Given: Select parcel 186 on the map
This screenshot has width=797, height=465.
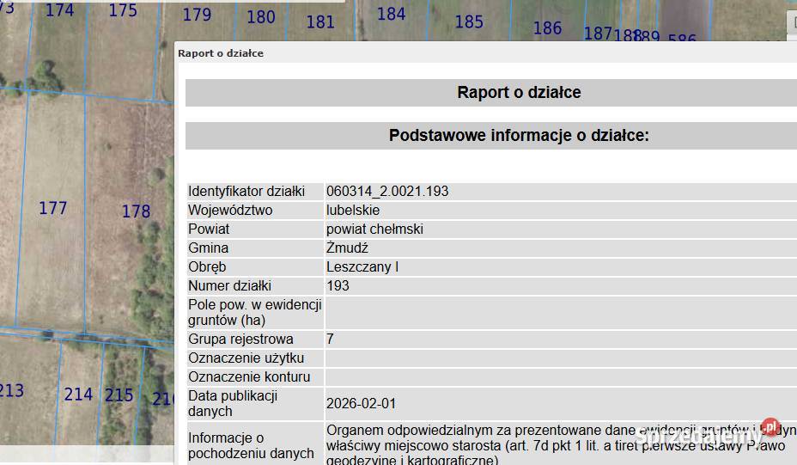Looking at the screenshot, I should point(547,28).
